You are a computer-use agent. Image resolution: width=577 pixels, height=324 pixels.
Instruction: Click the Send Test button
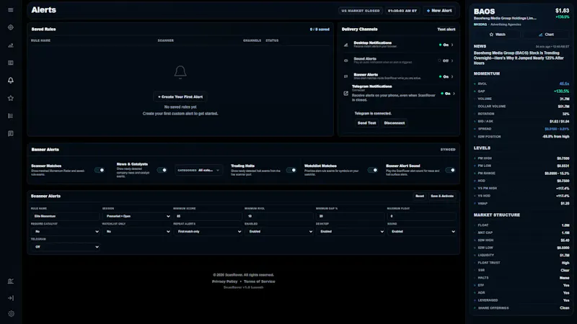367,123
